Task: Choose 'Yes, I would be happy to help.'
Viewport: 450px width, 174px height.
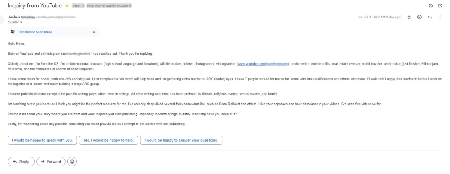Action: click(x=109, y=140)
